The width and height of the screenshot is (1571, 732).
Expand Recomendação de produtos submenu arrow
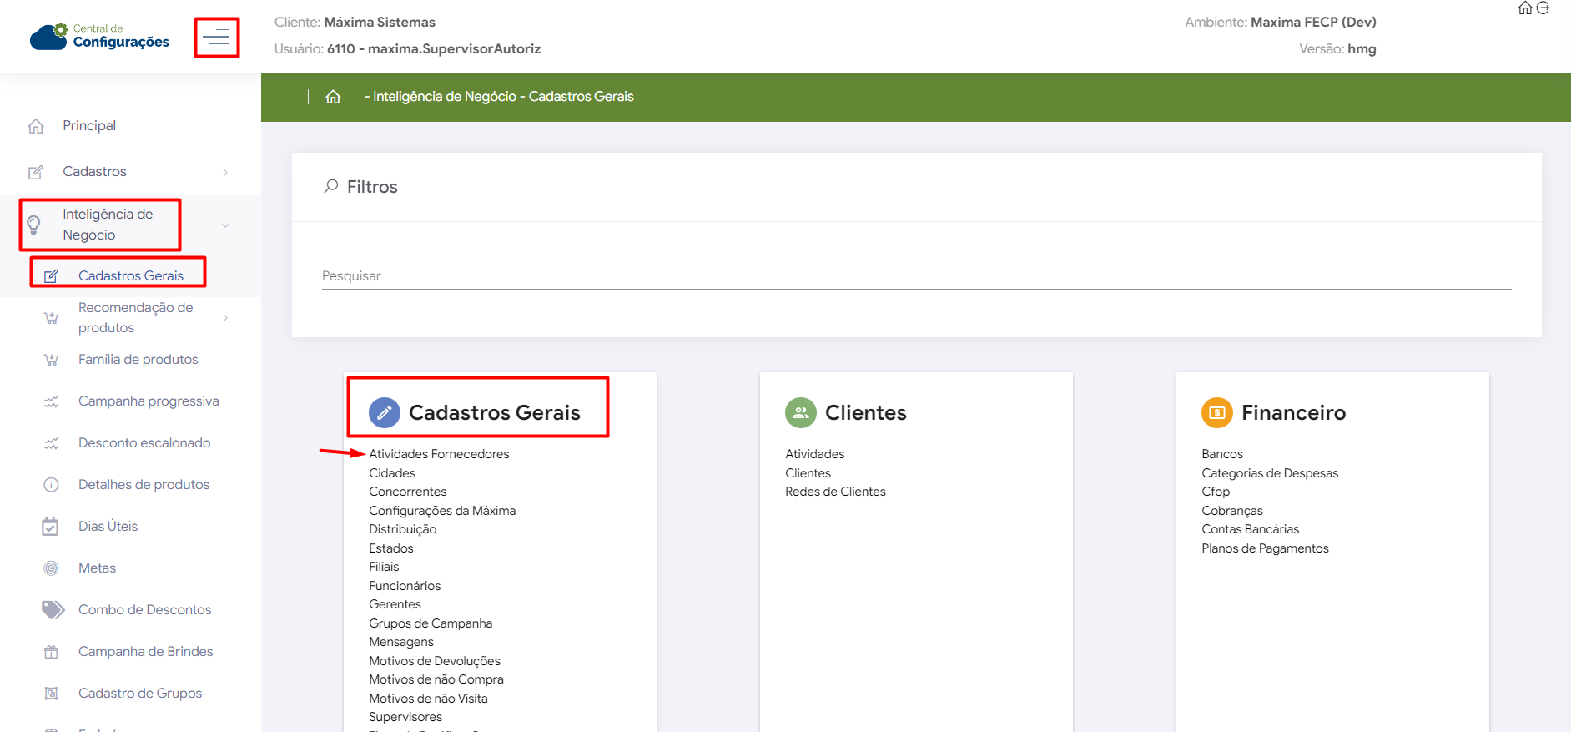(x=225, y=318)
